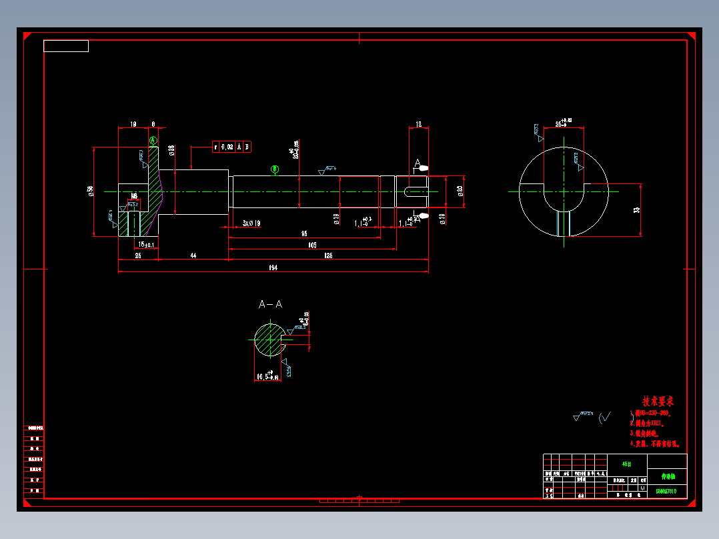Screen dimensions: 719x539
Task: Select the Ra 1.6 roughness symbol on shaft
Action: pyautogui.click(x=327, y=171)
